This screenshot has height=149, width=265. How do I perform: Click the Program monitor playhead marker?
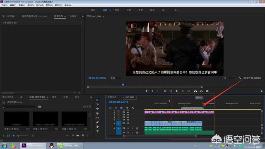point(123,84)
